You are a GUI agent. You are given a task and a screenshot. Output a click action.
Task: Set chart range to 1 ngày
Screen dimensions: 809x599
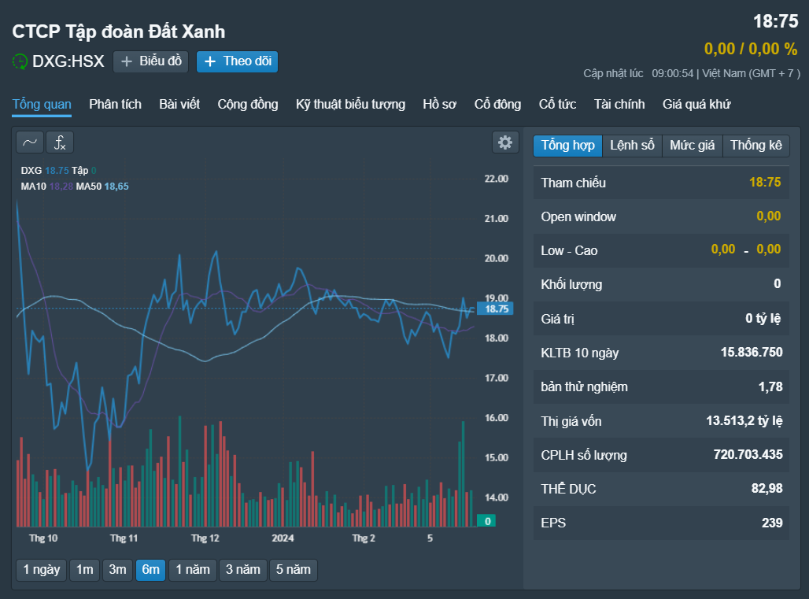(x=42, y=570)
